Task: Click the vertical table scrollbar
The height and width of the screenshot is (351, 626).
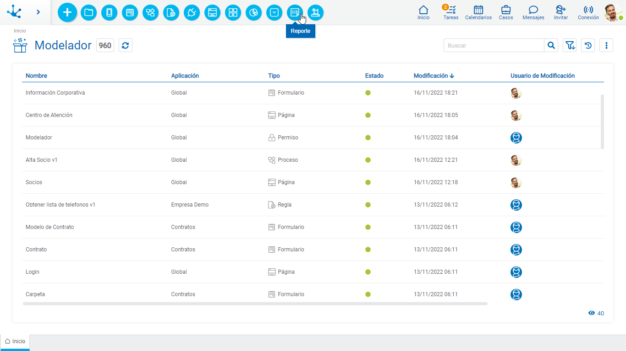Action: coord(602,122)
